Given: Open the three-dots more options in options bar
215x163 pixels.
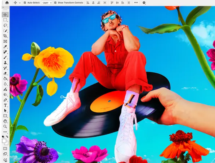Looking at the screenshot, I should coord(136,3).
